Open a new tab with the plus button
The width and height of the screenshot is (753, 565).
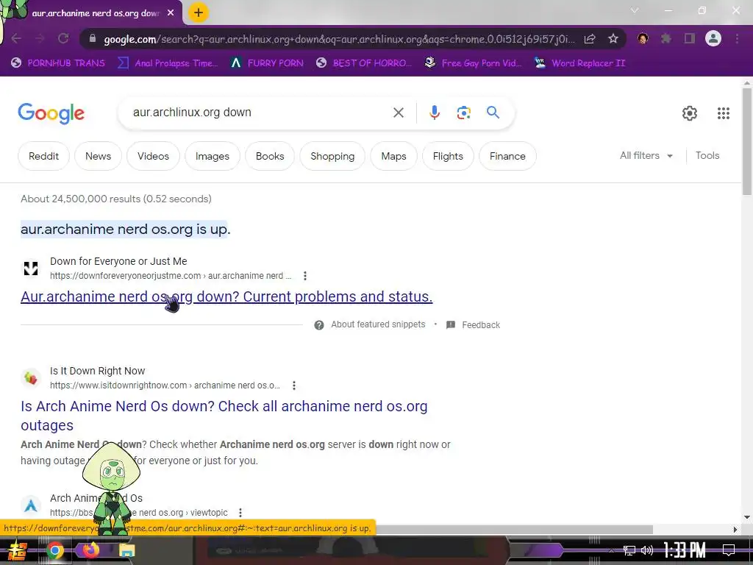[199, 13]
